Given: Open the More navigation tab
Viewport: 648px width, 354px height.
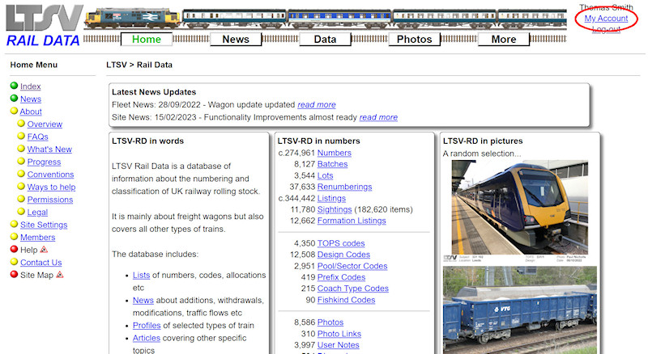Looking at the screenshot, I should pyautogui.click(x=503, y=39).
